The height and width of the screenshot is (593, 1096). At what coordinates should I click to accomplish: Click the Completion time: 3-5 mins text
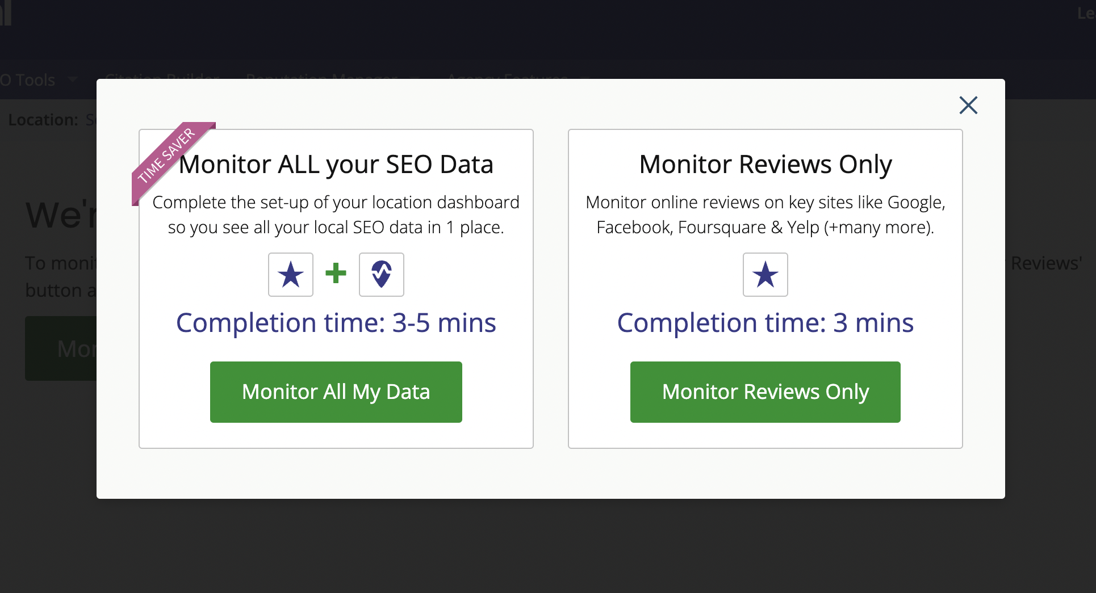[x=336, y=323]
